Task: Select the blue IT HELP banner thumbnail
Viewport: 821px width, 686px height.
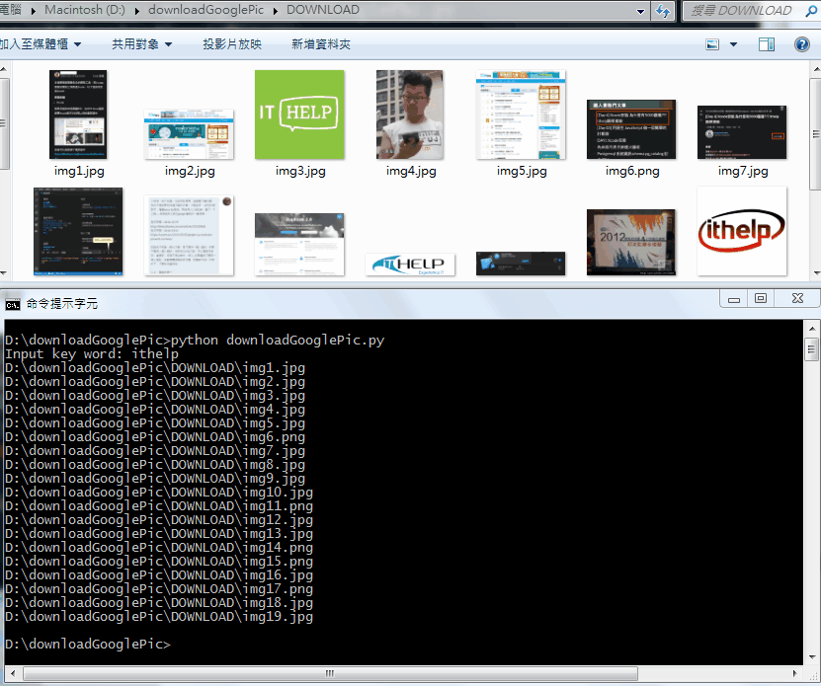Action: (410, 265)
